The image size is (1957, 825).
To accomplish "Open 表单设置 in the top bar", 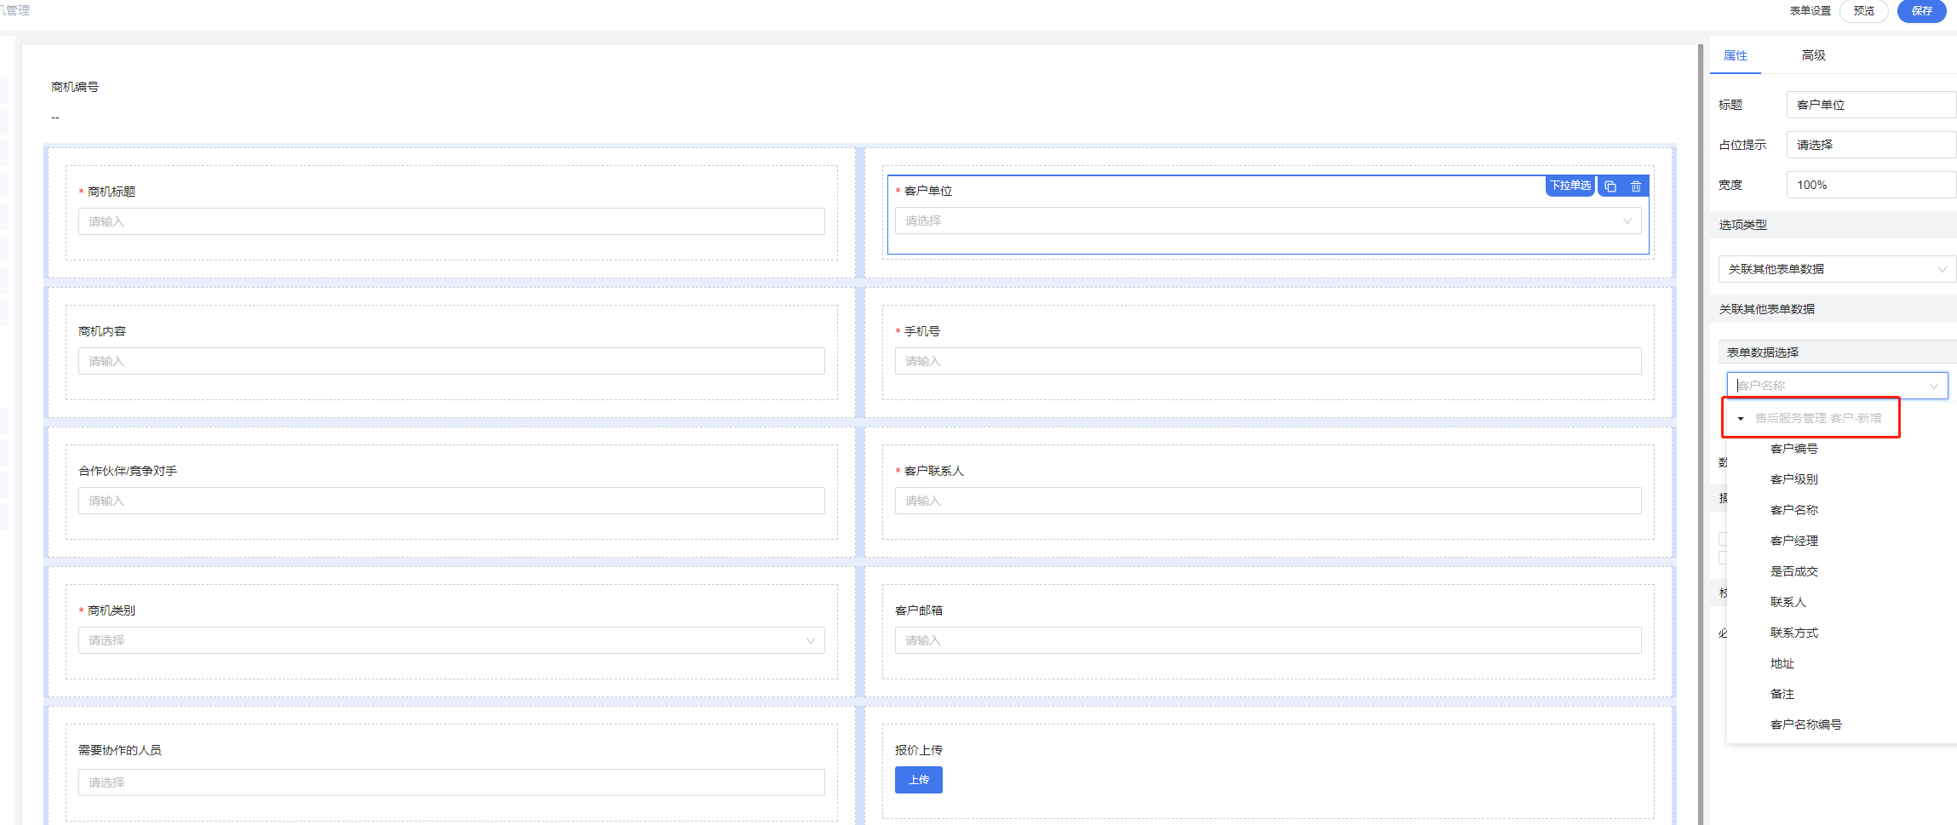I will tap(1810, 11).
